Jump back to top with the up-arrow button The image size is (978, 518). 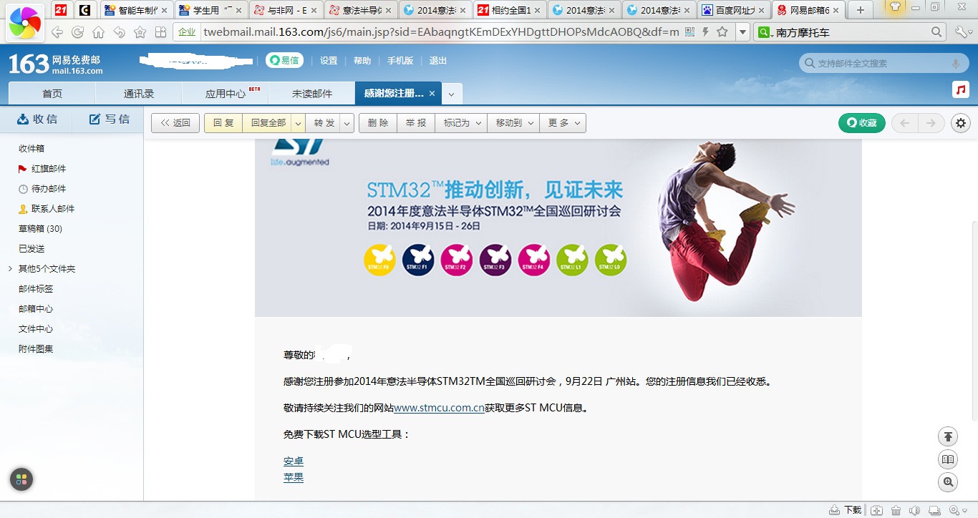(948, 436)
